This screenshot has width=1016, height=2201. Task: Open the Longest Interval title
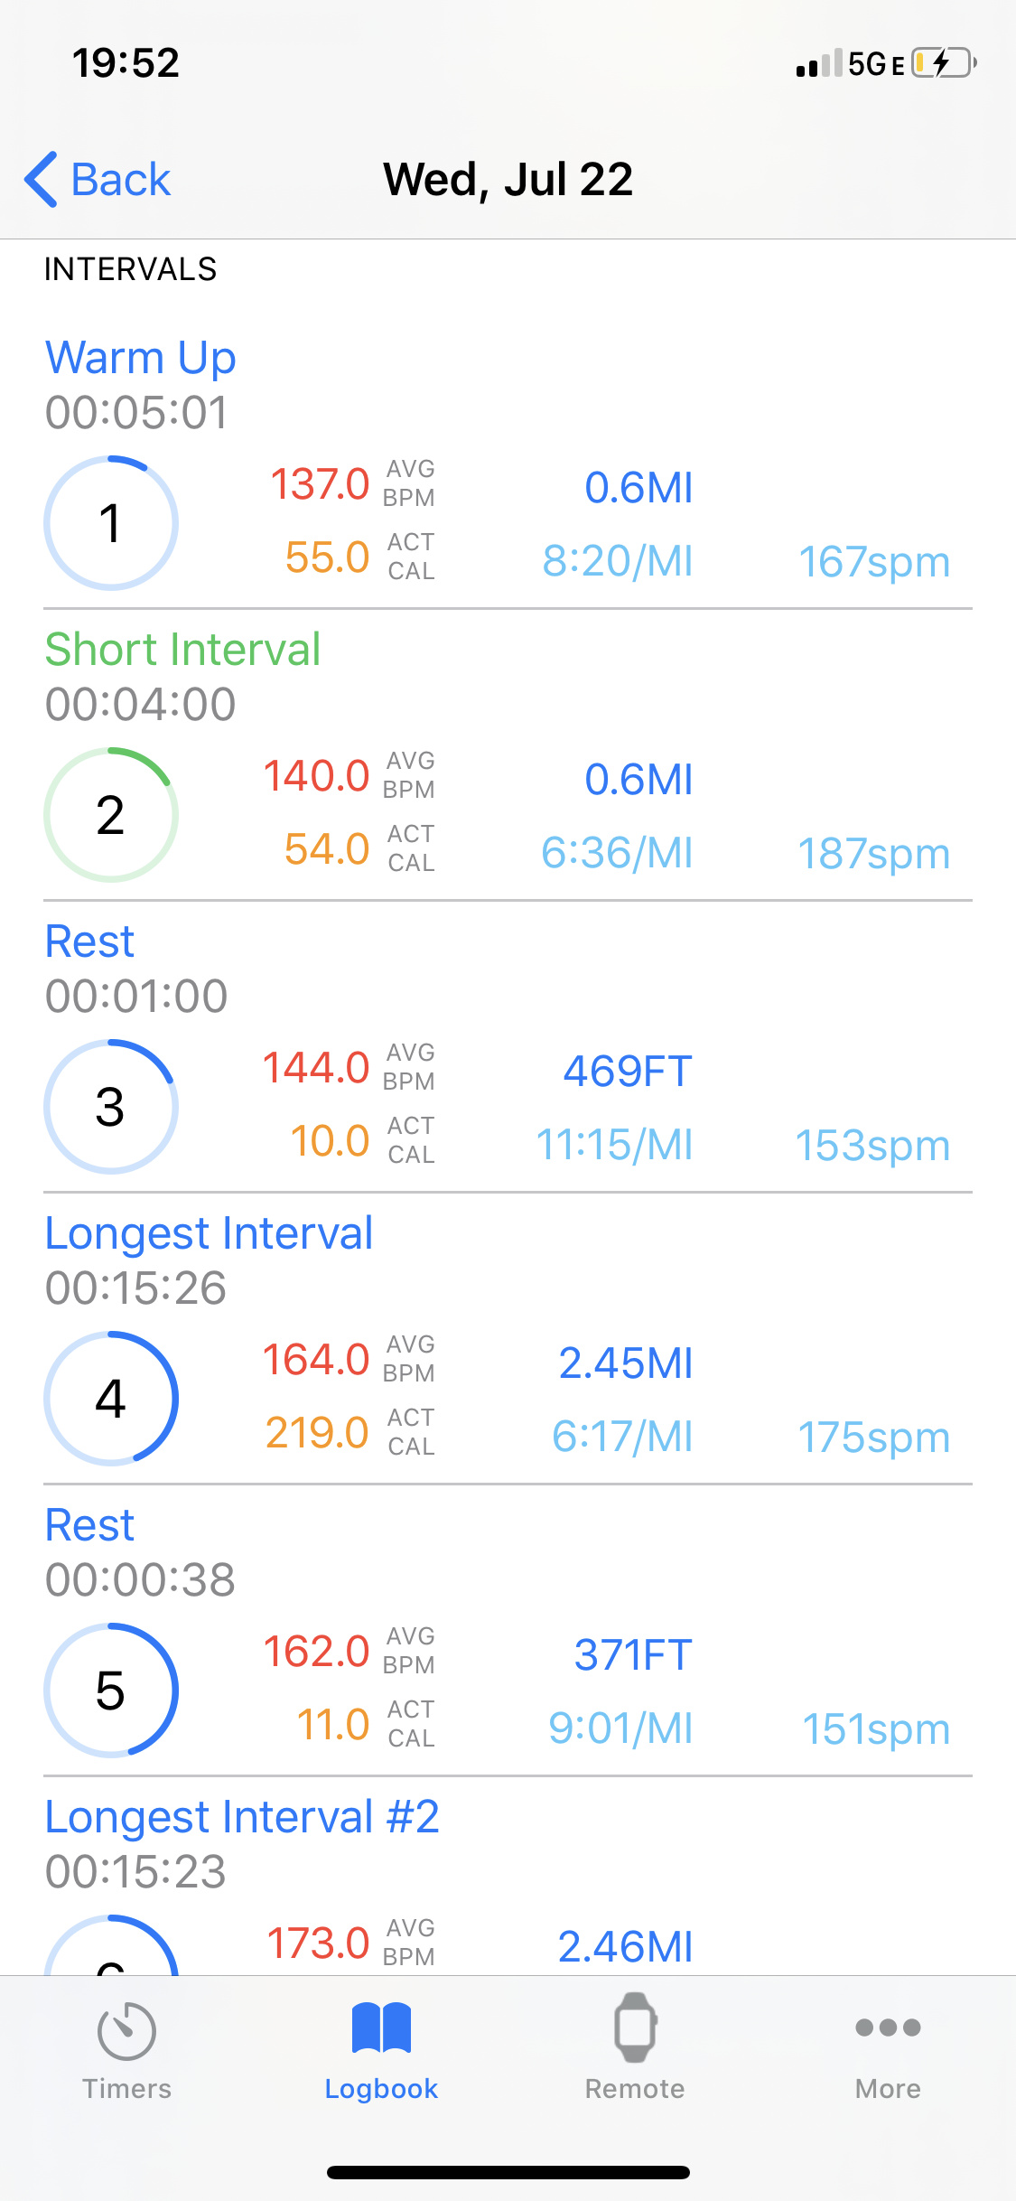click(x=209, y=1233)
